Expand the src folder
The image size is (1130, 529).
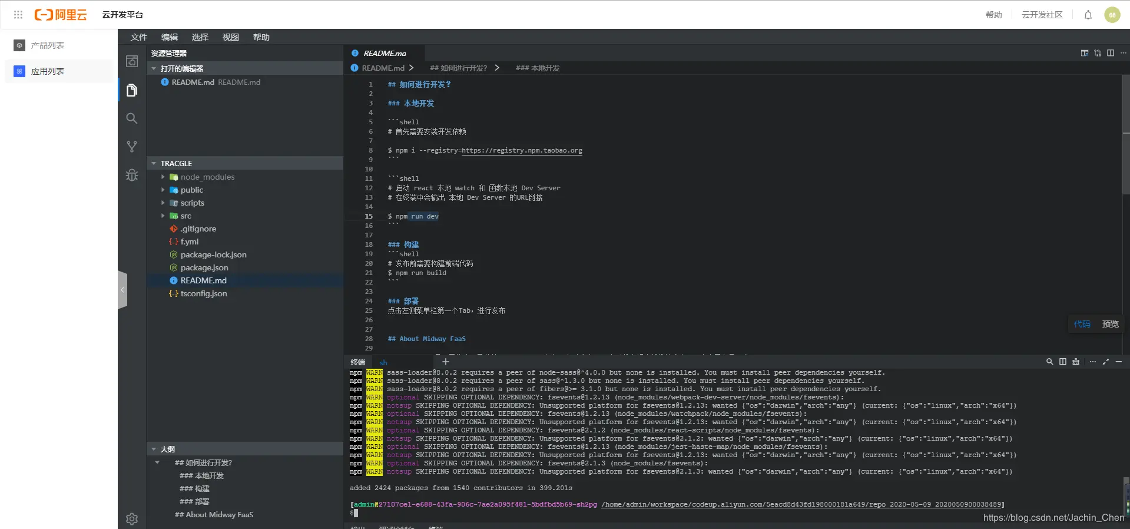pyautogui.click(x=163, y=216)
